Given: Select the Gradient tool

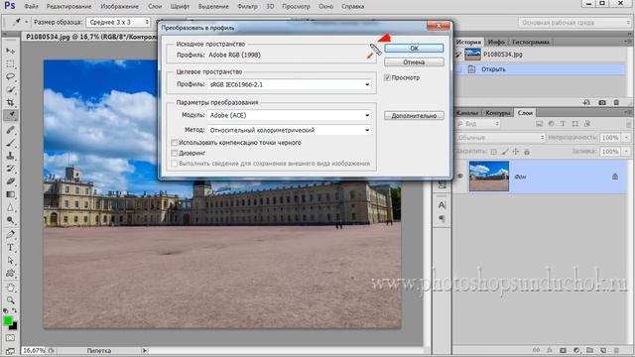Looking at the screenshot, I should (11, 194).
